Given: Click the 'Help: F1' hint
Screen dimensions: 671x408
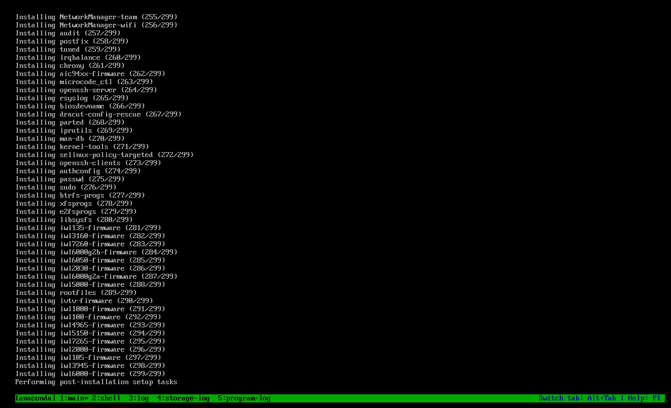Looking at the screenshot, I should [644, 398].
